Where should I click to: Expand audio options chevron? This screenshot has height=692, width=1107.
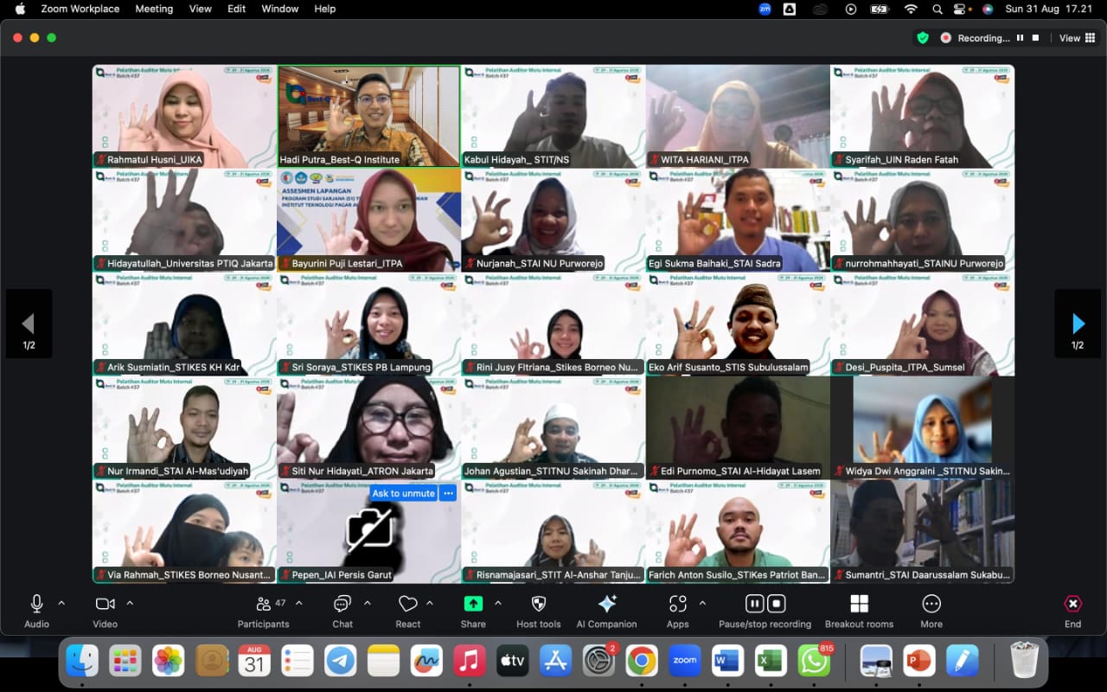(61, 603)
